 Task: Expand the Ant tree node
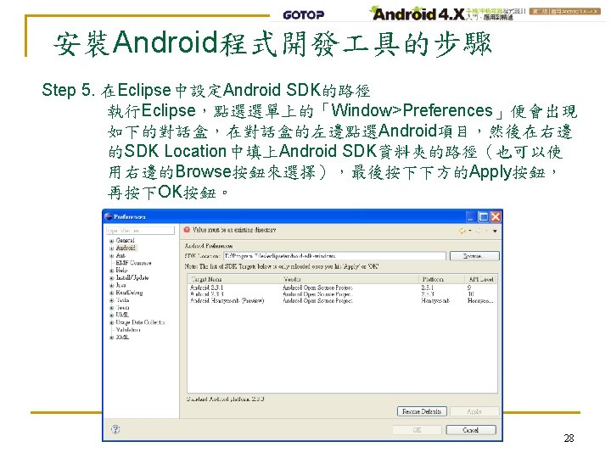coord(111,256)
